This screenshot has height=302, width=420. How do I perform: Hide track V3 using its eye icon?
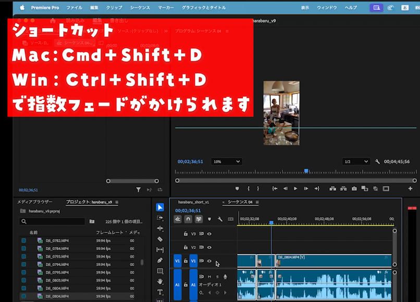tap(209, 234)
